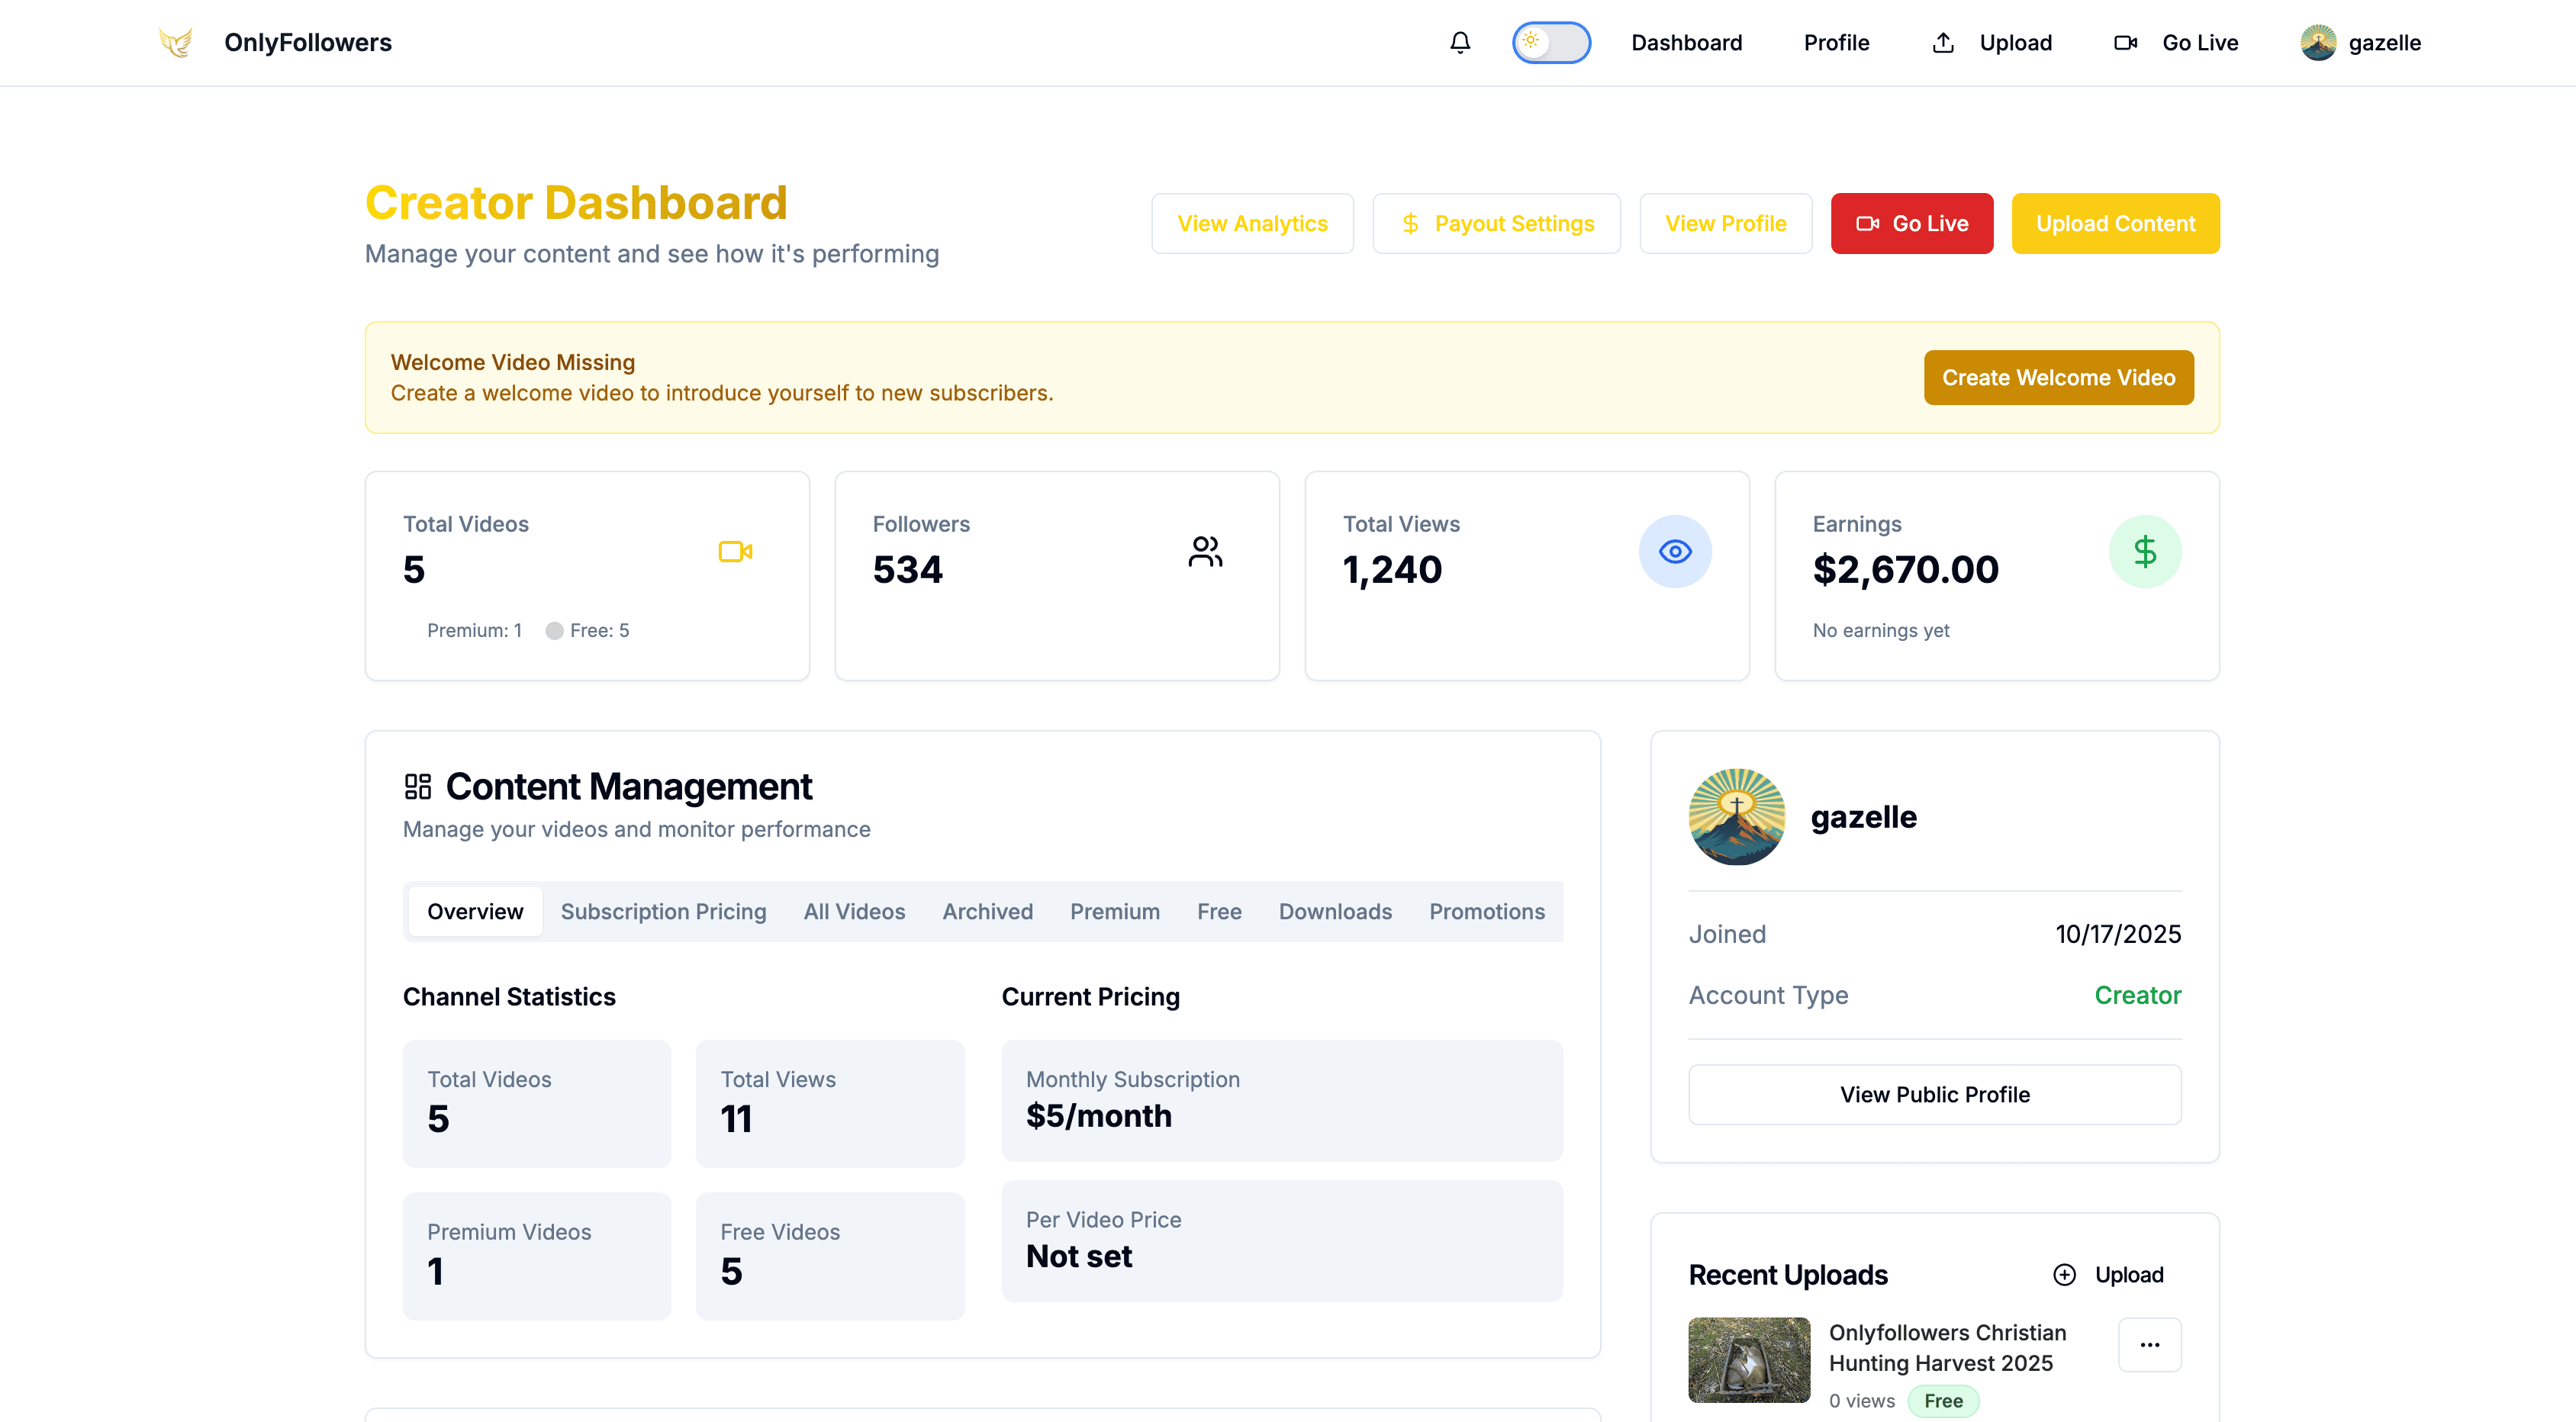This screenshot has height=1422, width=2576.
Task: Open the ellipsis menu on the hunting video
Action: point(2150,1345)
